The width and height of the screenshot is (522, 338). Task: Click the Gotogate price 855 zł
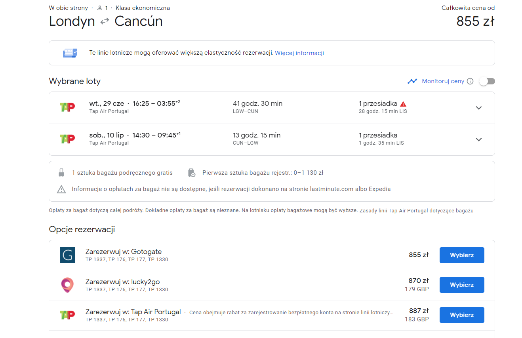pos(419,255)
